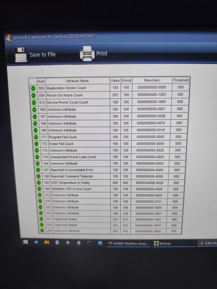The width and height of the screenshot is (217, 289).
Task: Click raw value 0000000000-2991
Action: coord(148,213)
